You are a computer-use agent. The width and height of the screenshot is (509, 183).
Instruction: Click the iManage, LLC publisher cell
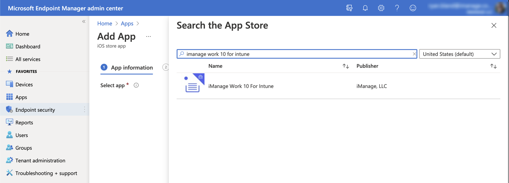point(372,86)
